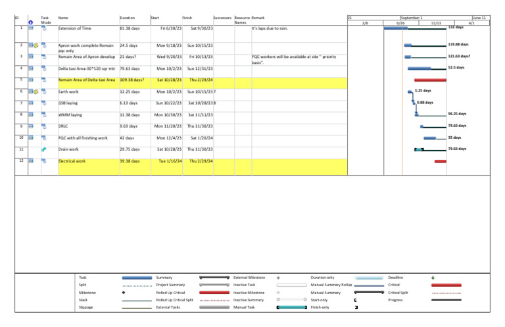
Task: Select the Extension of Time task name
Action: (x=75, y=28)
